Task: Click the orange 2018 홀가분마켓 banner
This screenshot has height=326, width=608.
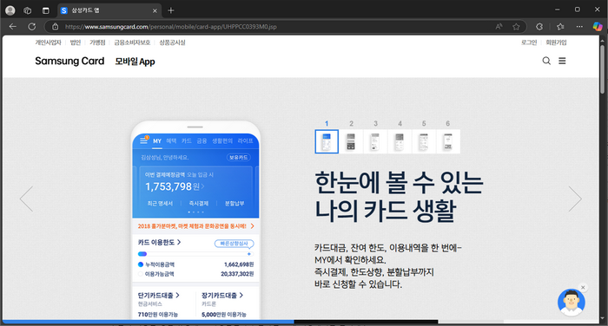Action: pyautogui.click(x=195, y=226)
